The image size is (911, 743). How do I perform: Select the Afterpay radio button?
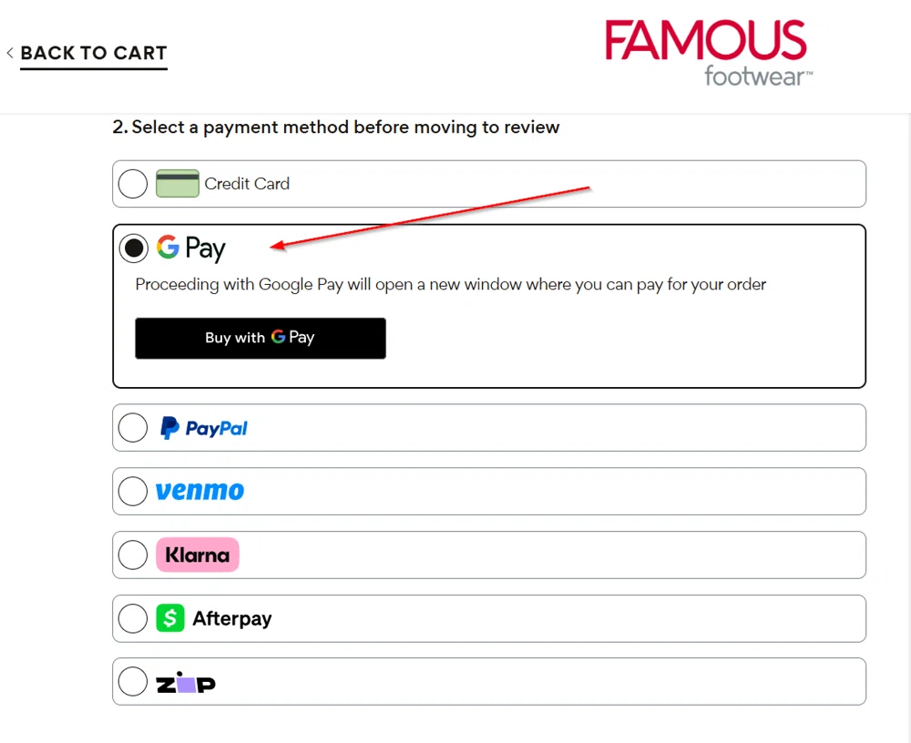click(132, 618)
